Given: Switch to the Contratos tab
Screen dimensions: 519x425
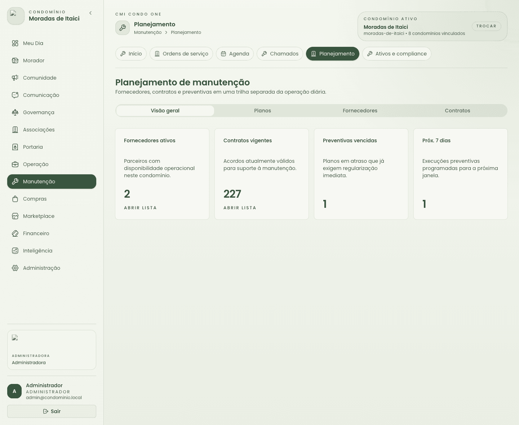Looking at the screenshot, I should pyautogui.click(x=457, y=111).
